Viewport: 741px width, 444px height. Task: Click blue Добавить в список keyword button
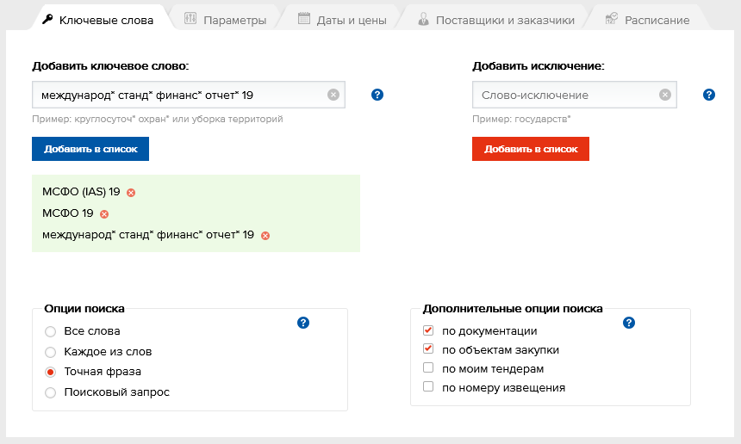90,149
